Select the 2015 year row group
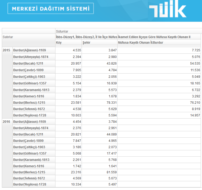202x190 pixels. [x=7, y=50]
